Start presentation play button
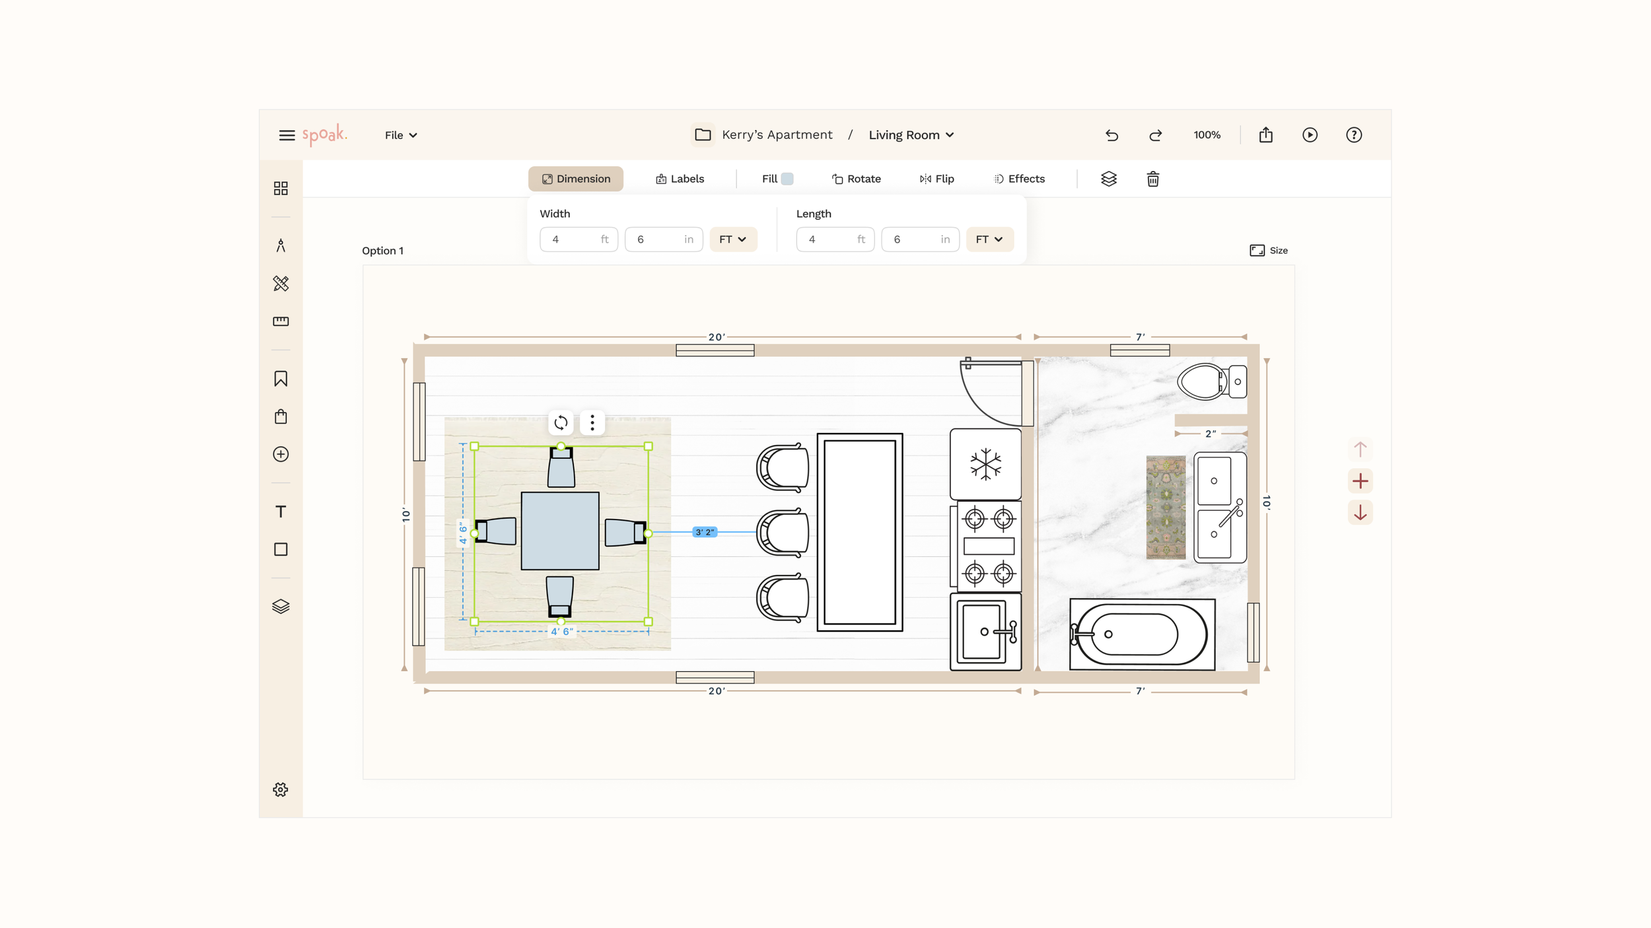Image resolution: width=1651 pixels, height=928 pixels. [1310, 135]
